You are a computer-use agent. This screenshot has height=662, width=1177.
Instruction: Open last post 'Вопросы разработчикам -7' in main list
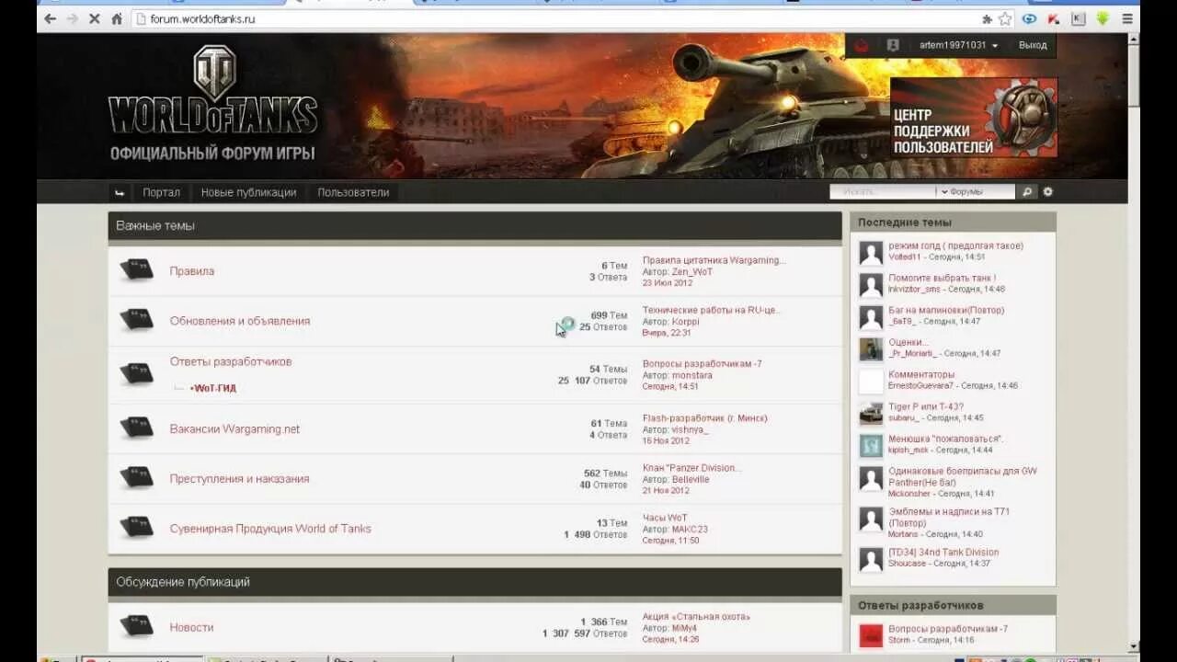pos(702,363)
